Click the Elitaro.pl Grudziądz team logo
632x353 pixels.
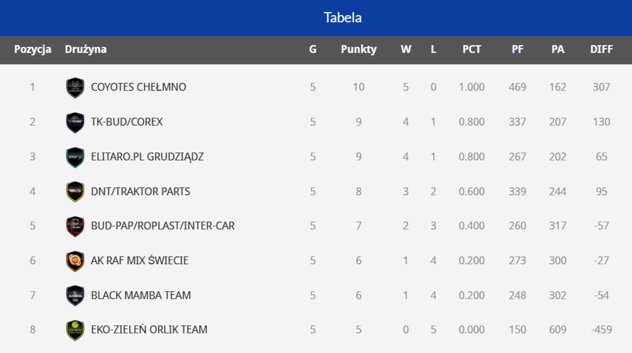click(x=75, y=157)
